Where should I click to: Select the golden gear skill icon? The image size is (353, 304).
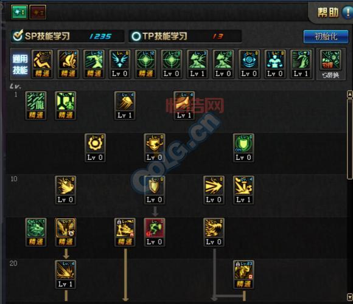(95, 148)
